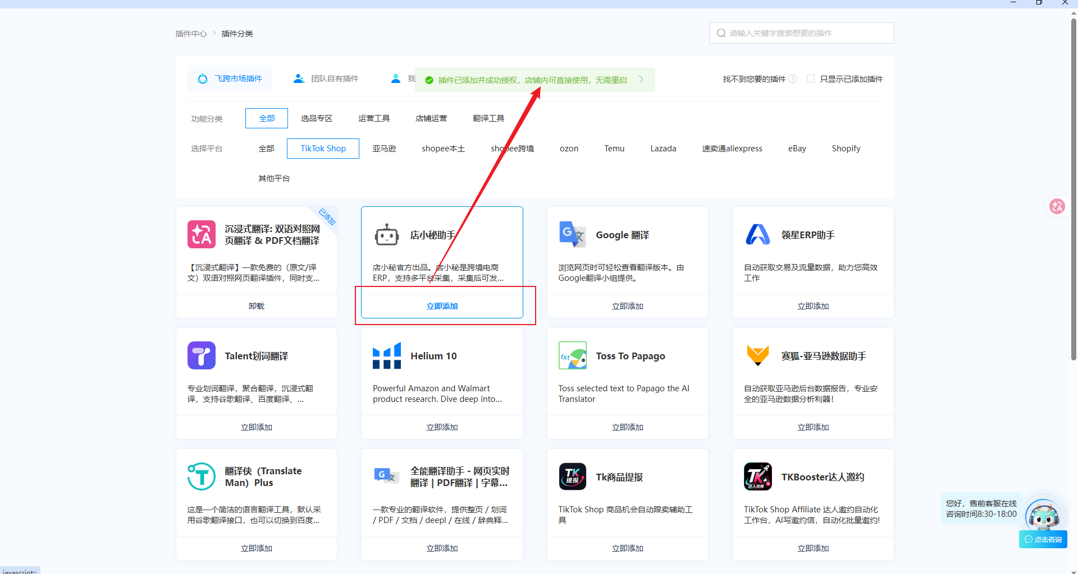The height and width of the screenshot is (574, 1078).
Task: Click 立即添加 for Toss To Papago
Action: (x=628, y=427)
